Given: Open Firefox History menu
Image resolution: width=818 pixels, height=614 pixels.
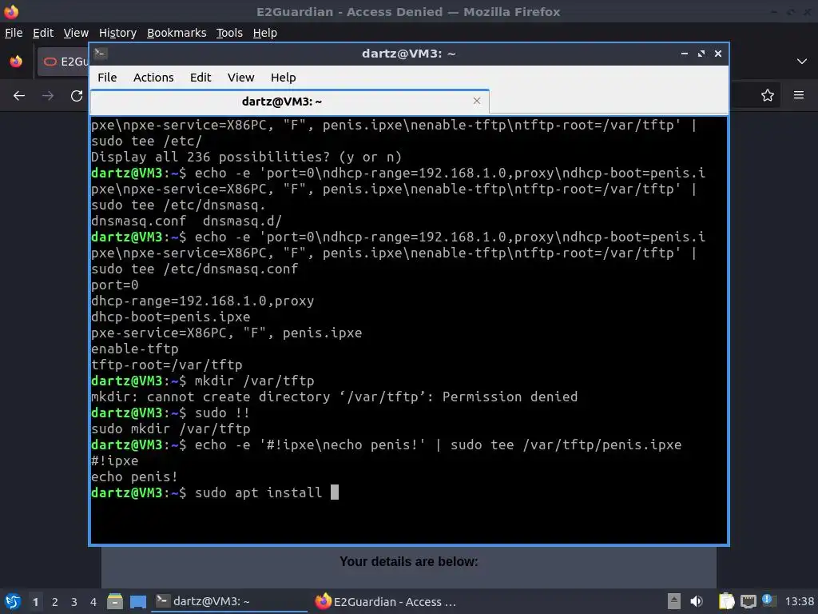Looking at the screenshot, I should coord(117,33).
